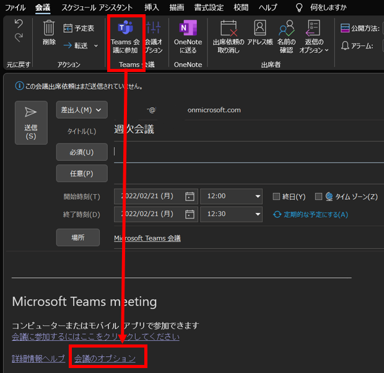Open the ヘルプ ribbon tab

[x=268, y=7]
